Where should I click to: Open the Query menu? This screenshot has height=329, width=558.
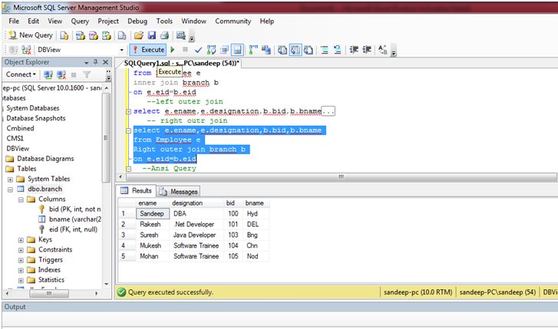pos(80,21)
